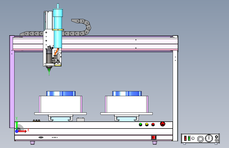The height and width of the screenshot is (148, 229).
Task: Click the red X axis arrow of the triad
Action: 23,131
